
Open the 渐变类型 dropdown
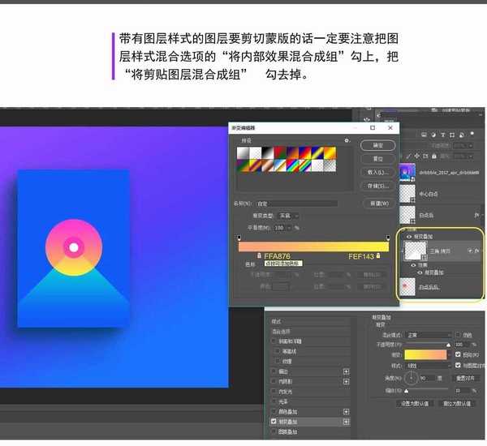tap(290, 216)
